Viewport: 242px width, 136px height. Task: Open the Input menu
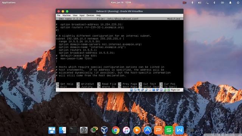pos(82,15)
